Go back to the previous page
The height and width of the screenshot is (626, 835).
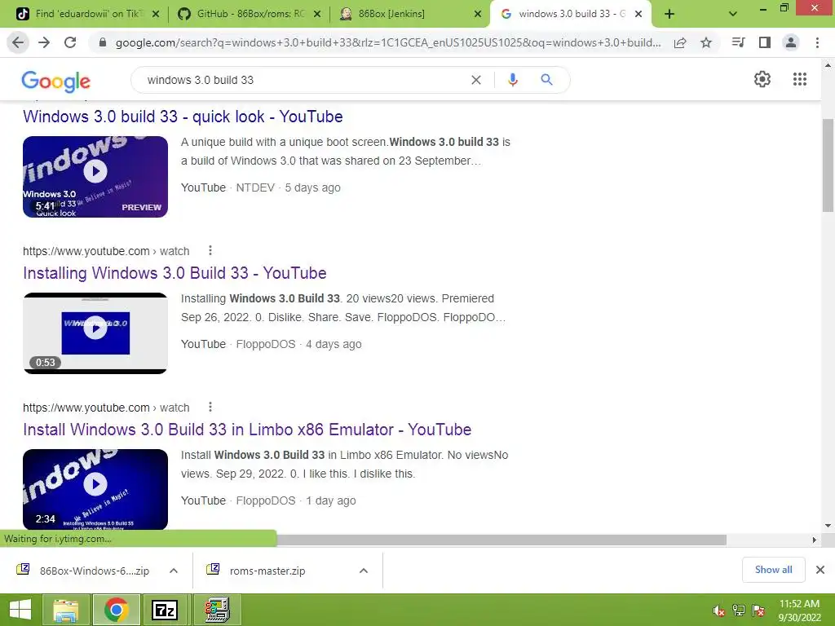tap(18, 42)
